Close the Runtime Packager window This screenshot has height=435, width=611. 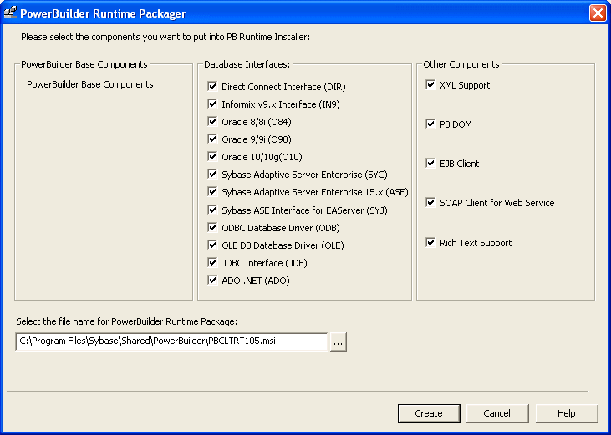pos(598,13)
